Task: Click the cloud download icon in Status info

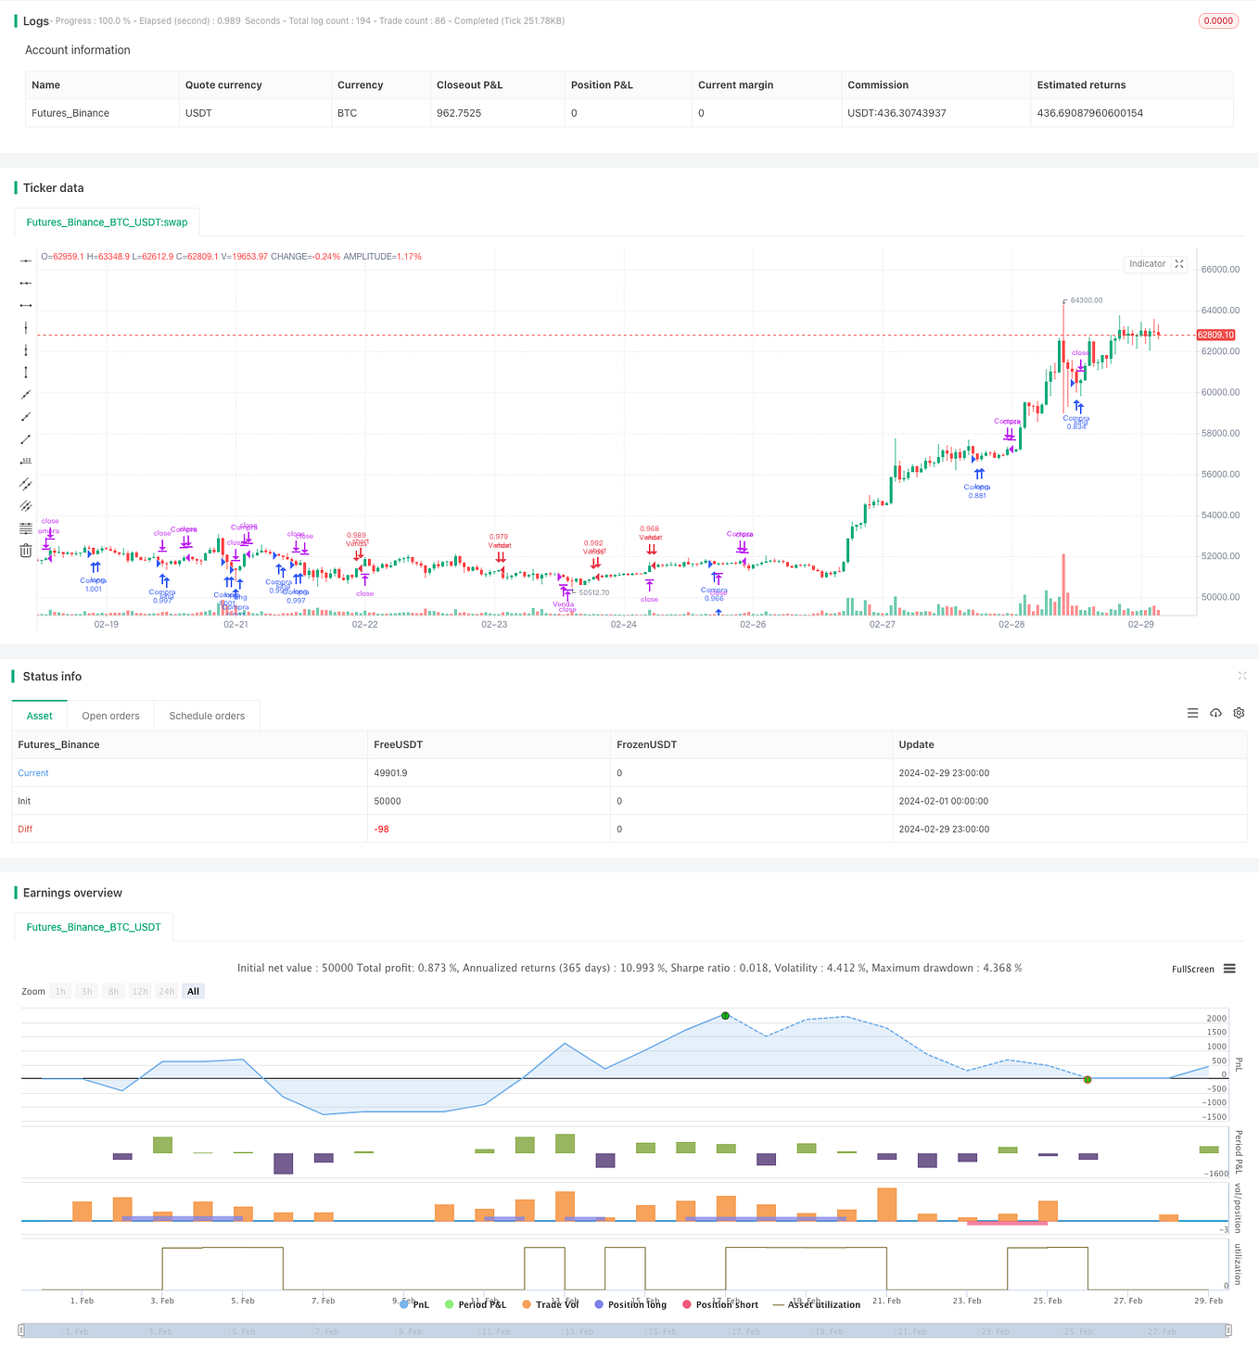Action: tap(1215, 713)
